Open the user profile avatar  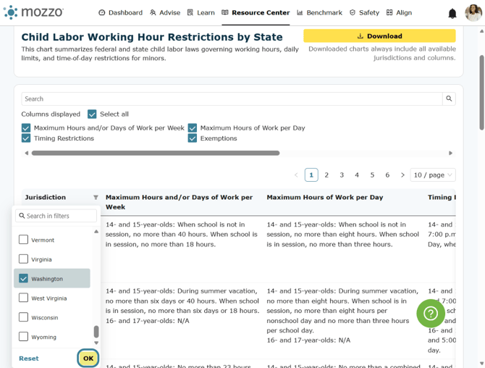tap(473, 13)
